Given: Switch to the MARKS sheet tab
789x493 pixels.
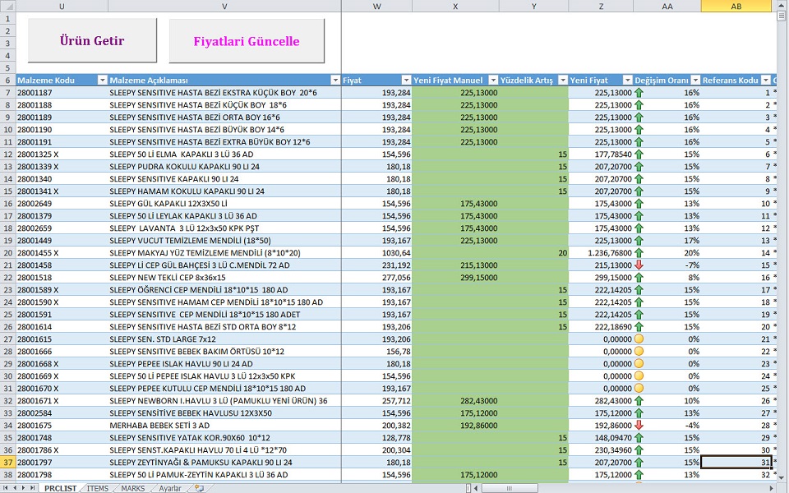Looking at the screenshot, I should tap(133, 488).
